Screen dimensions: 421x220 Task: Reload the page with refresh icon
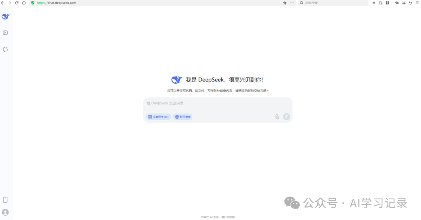(x=17, y=3)
